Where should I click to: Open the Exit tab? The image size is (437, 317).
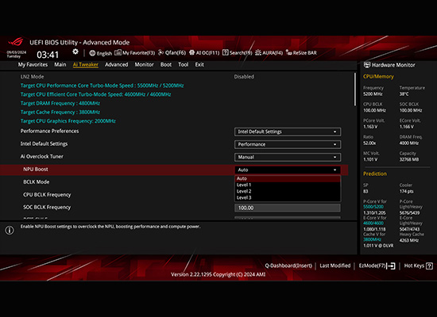click(x=199, y=64)
